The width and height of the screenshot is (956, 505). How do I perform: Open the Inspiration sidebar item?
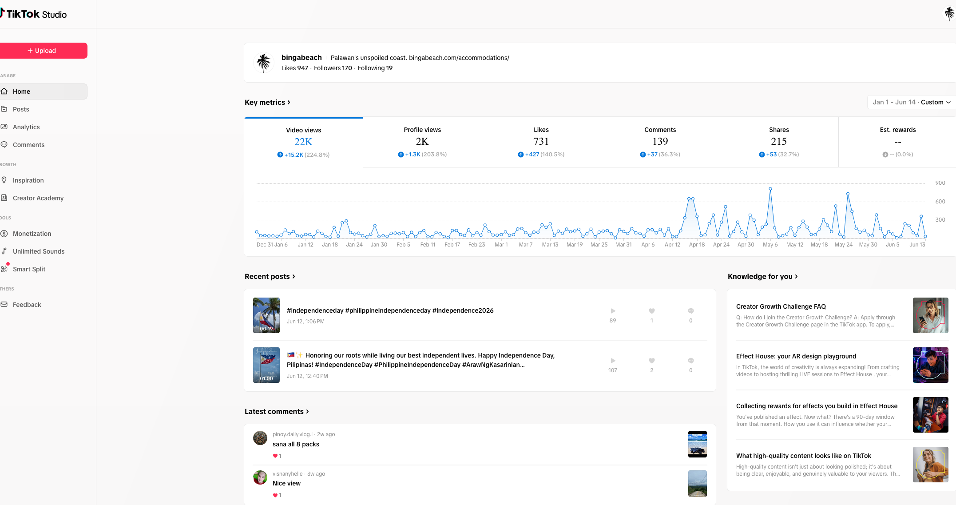tap(43, 180)
